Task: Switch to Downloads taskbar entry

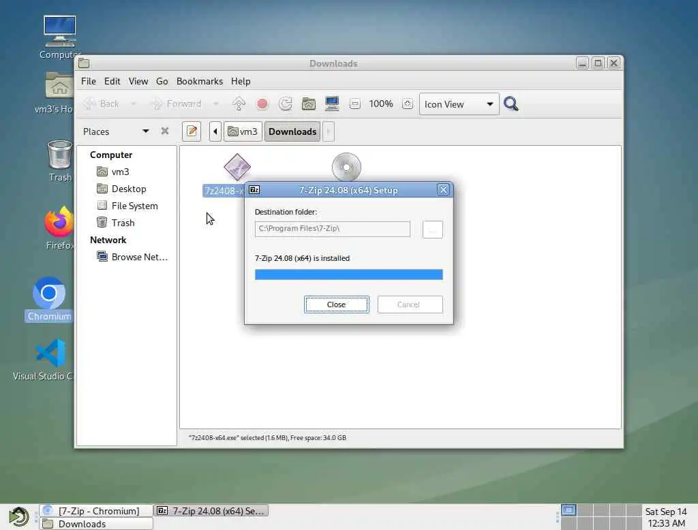Action: pos(95,524)
